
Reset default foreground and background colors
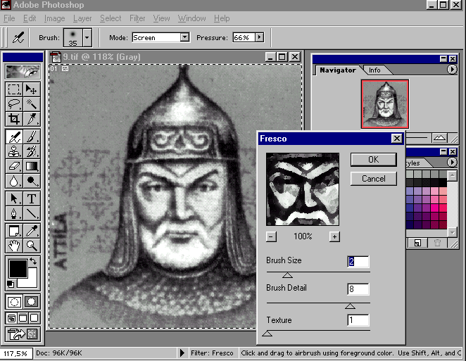11,284
